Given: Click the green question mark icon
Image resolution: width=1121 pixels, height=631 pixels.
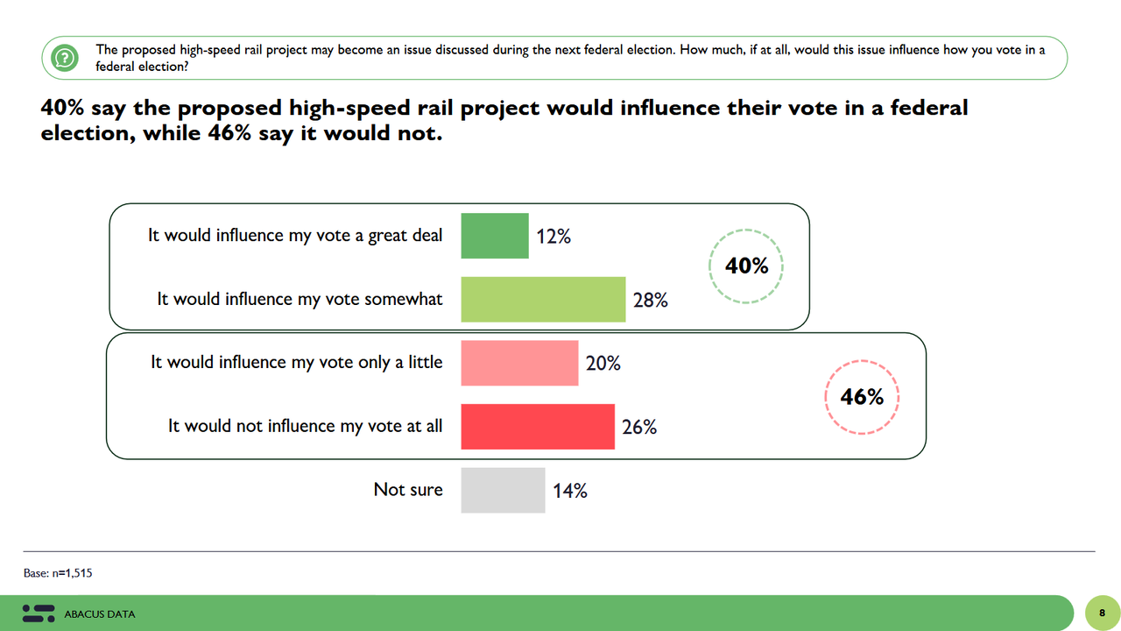Looking at the screenshot, I should 63,58.
